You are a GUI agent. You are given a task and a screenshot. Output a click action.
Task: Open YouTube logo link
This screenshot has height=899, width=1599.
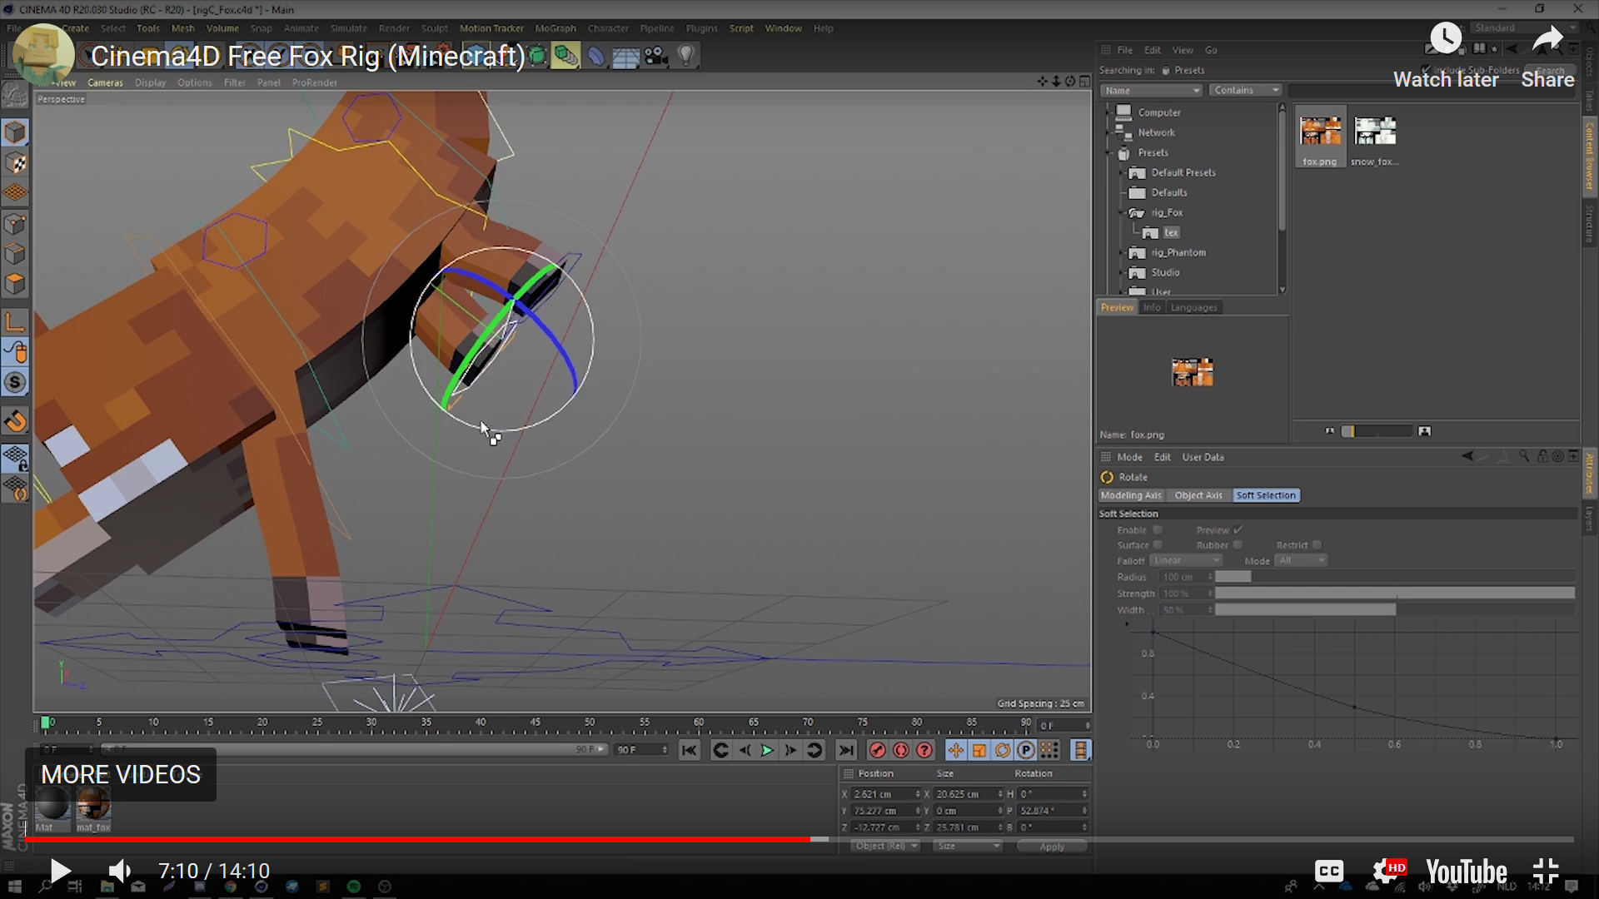pos(1467,872)
